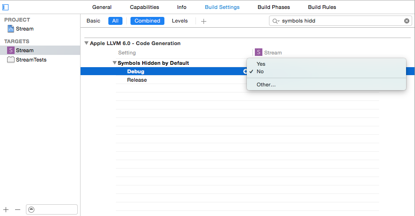Collapse Symbols Hidden by Default setting
Screen dimensions: 415x216
114,63
